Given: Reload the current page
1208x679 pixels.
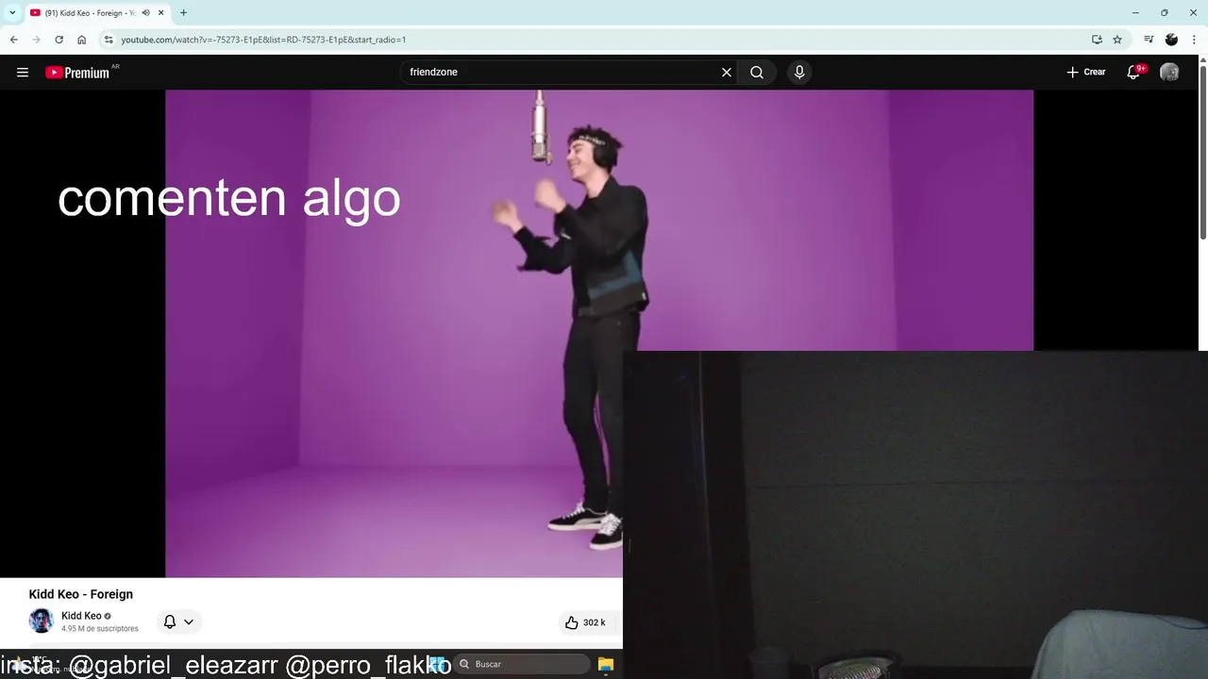Looking at the screenshot, I should coord(59,40).
